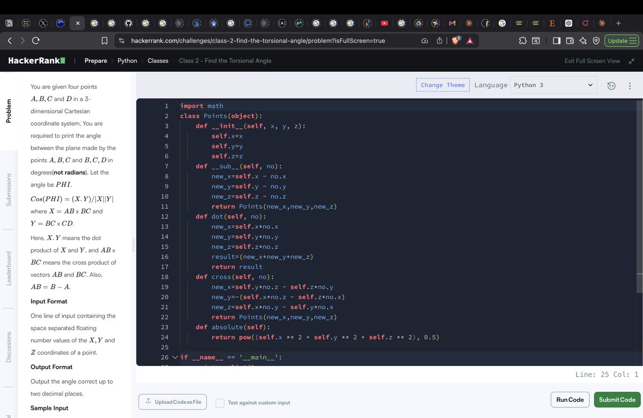Click the tab search icon in toolbar
Screen dimensions: 643x418
pyautogui.click(x=535, y=41)
